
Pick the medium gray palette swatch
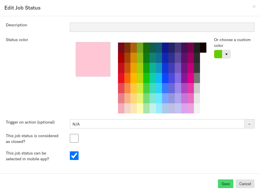point(197,78)
